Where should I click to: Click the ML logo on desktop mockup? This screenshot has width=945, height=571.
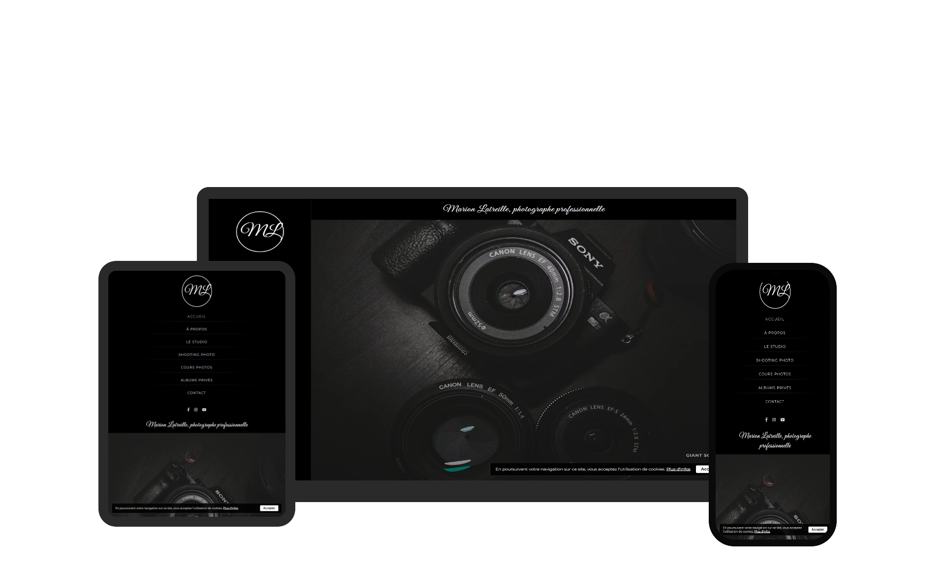pos(260,232)
